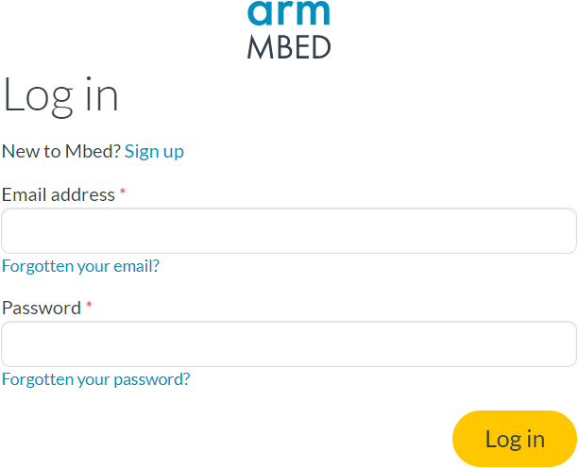Click the large Log in heading
The image size is (579, 468).
(60, 94)
